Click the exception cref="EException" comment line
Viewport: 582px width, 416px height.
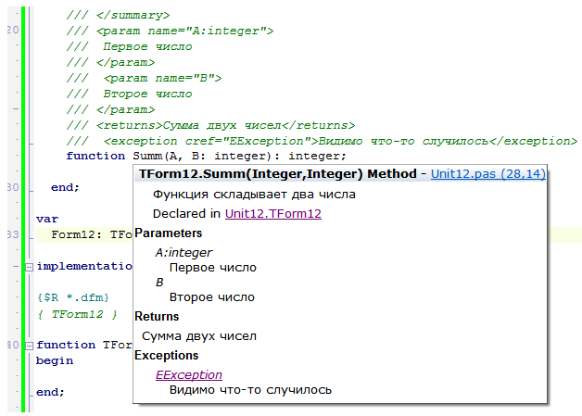pyautogui.click(x=322, y=142)
